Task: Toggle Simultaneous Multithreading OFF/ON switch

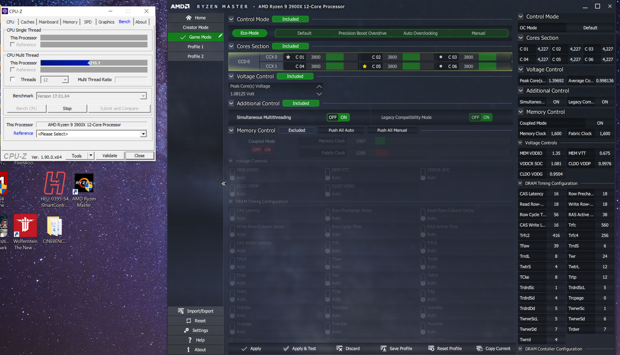Action: 338,117
